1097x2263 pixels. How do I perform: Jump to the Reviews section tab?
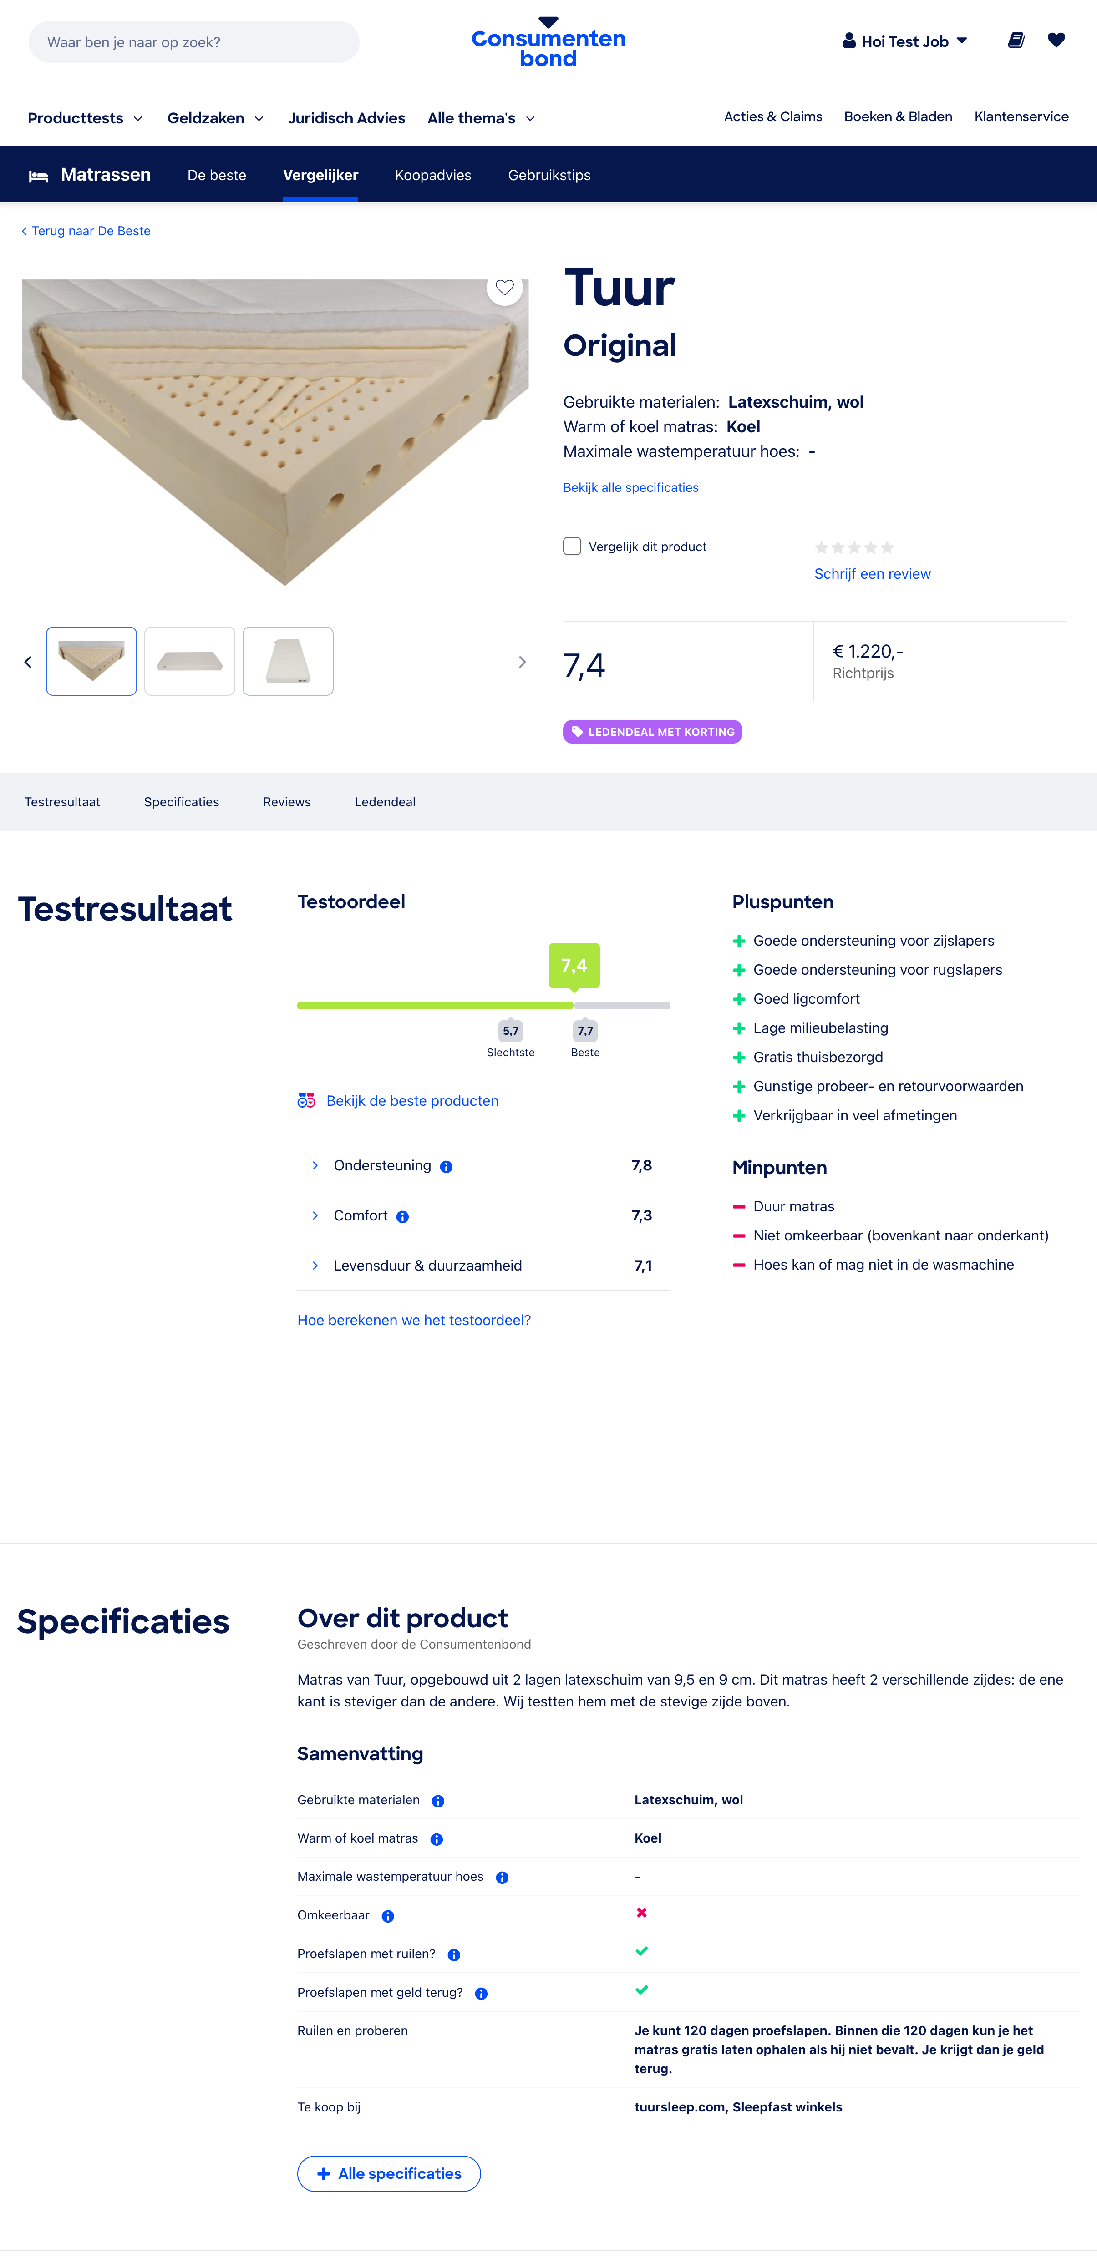coord(287,802)
